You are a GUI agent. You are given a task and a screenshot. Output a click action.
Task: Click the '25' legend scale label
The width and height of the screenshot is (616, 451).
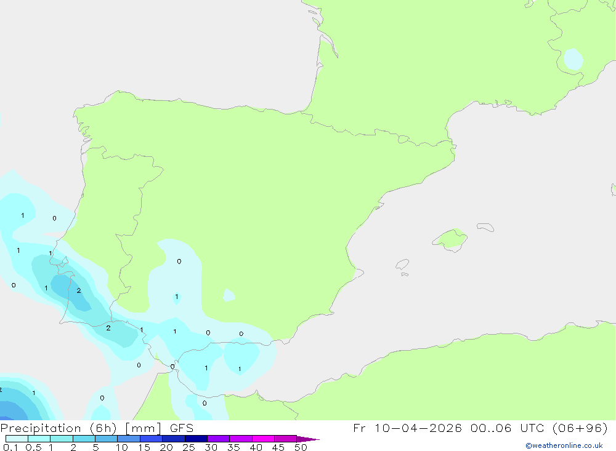pyautogui.click(x=189, y=447)
